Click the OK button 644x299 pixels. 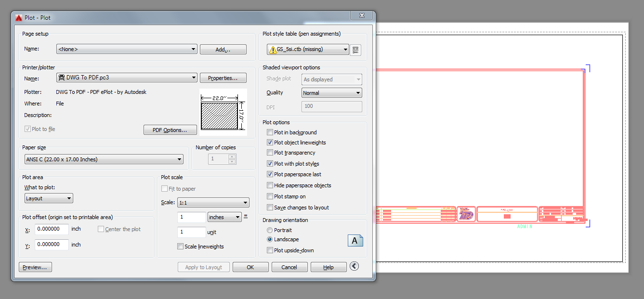pos(250,267)
